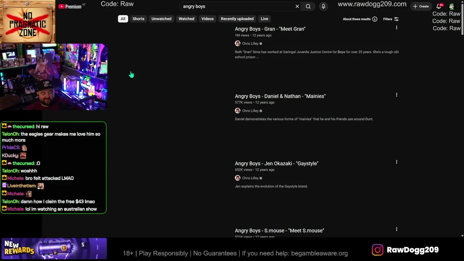This screenshot has height=261, width=464.
Task: Open the search Filters panel
Action: pos(391,19)
